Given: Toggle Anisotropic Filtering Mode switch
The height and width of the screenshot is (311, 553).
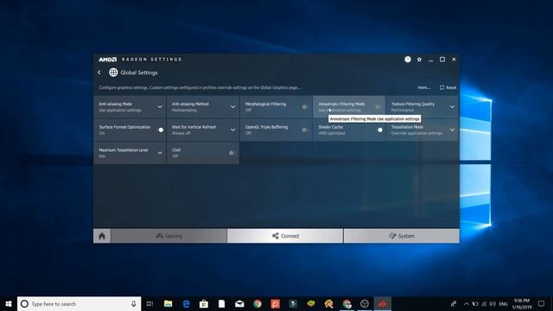Looking at the screenshot, I should point(378,107).
